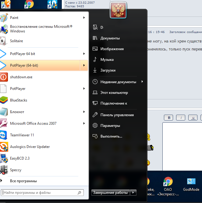202x203 pixels.
Task: Click the Документы library icon
Action: [x=95, y=38]
